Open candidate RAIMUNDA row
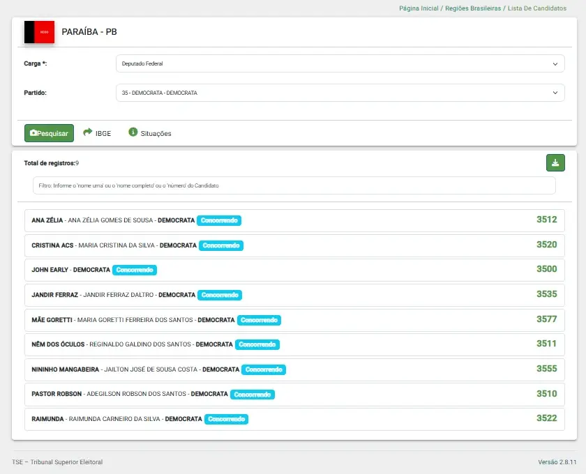The width and height of the screenshot is (586, 474). (x=294, y=419)
